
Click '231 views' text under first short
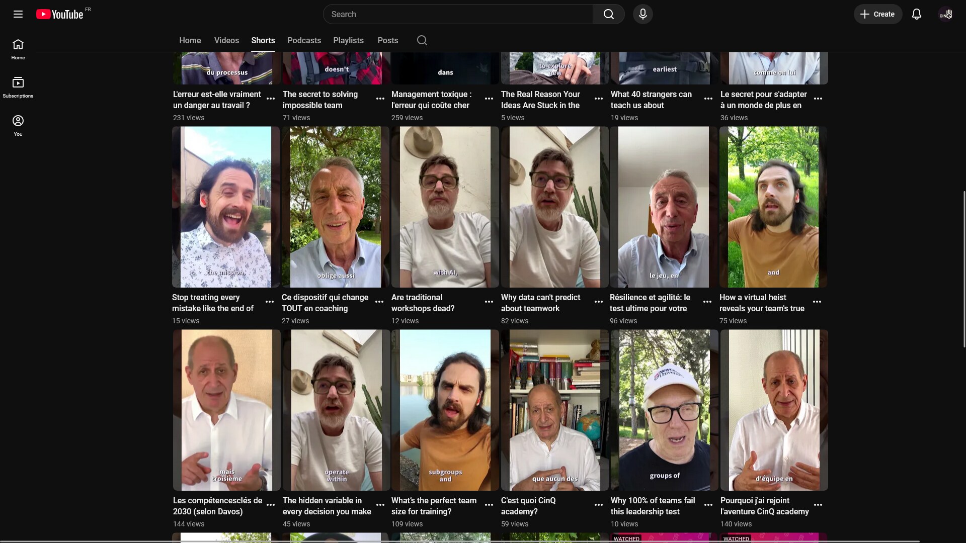click(x=189, y=118)
